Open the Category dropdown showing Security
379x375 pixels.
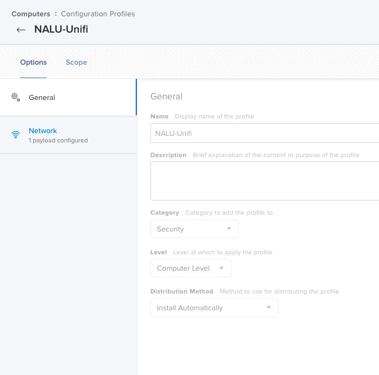click(x=194, y=229)
